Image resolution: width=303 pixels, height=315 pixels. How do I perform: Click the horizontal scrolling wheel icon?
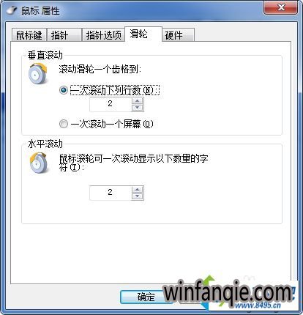point(38,163)
